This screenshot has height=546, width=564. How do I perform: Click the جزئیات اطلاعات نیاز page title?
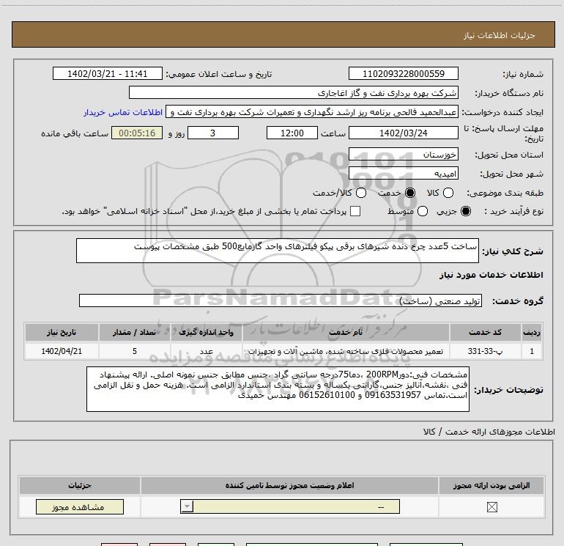(x=500, y=35)
